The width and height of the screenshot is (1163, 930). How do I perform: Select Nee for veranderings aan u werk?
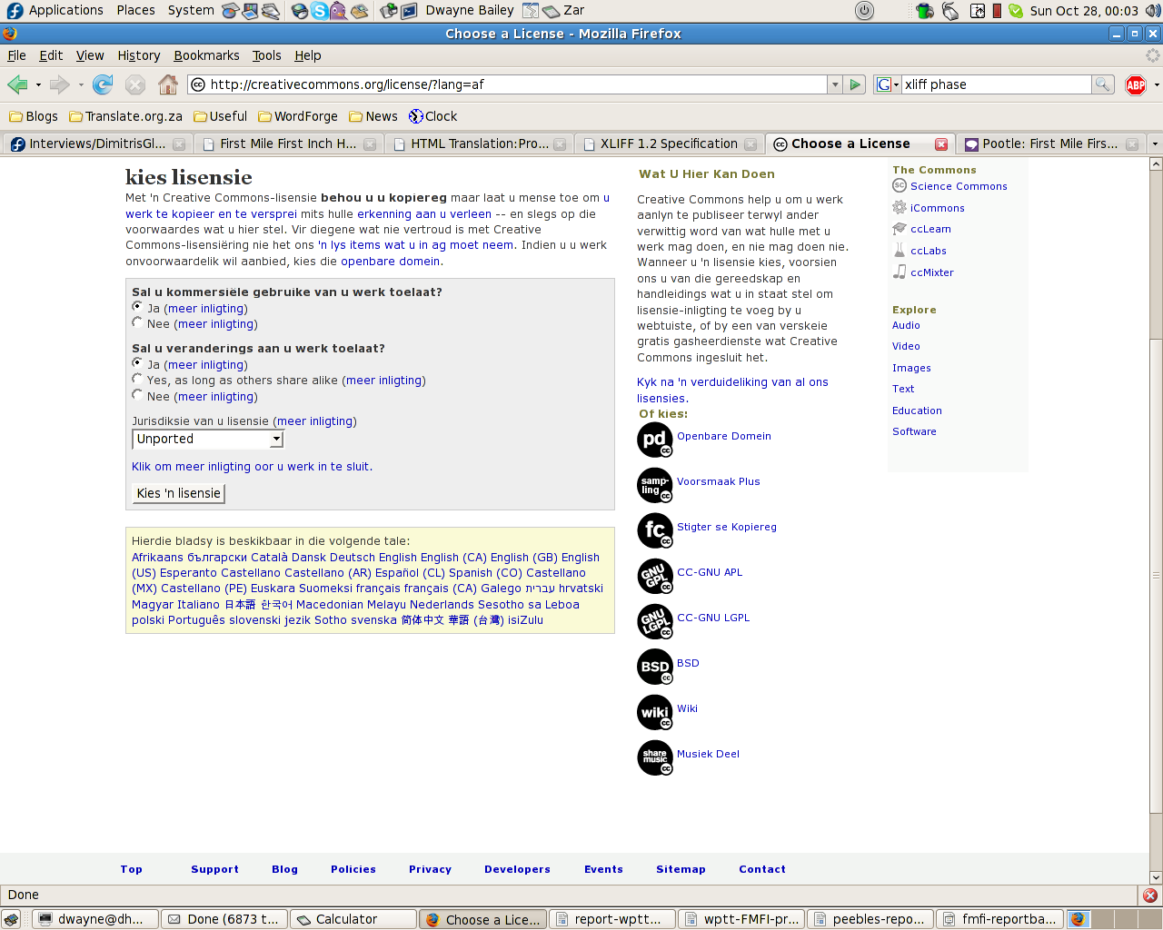[137, 395]
